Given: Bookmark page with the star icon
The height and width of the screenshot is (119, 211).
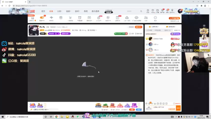Looking at the screenshot, I should click(197, 6).
